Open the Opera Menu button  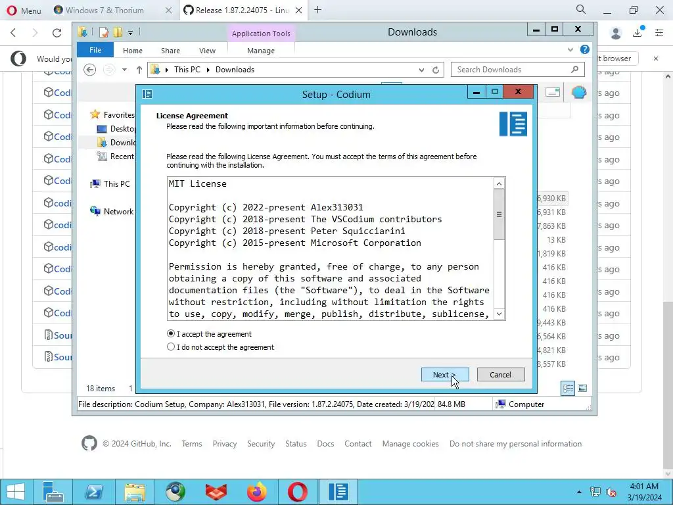pos(24,11)
